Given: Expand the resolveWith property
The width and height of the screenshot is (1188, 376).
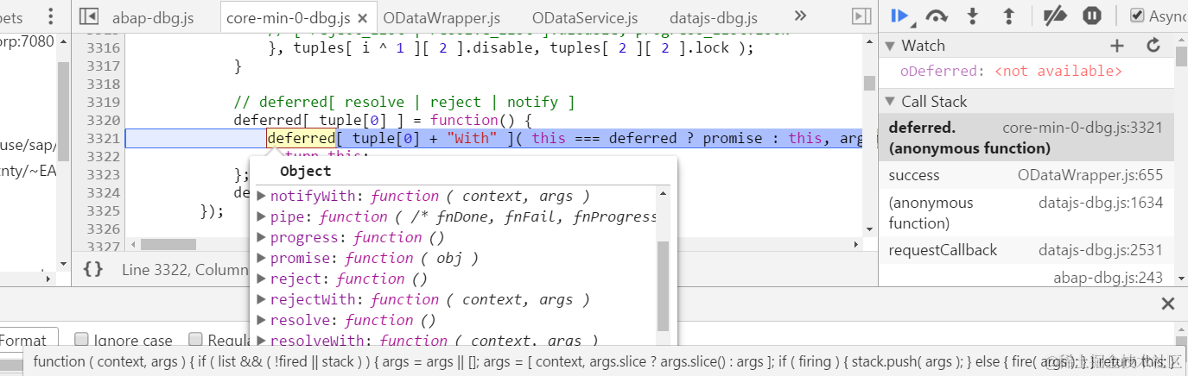Looking at the screenshot, I should tap(263, 341).
